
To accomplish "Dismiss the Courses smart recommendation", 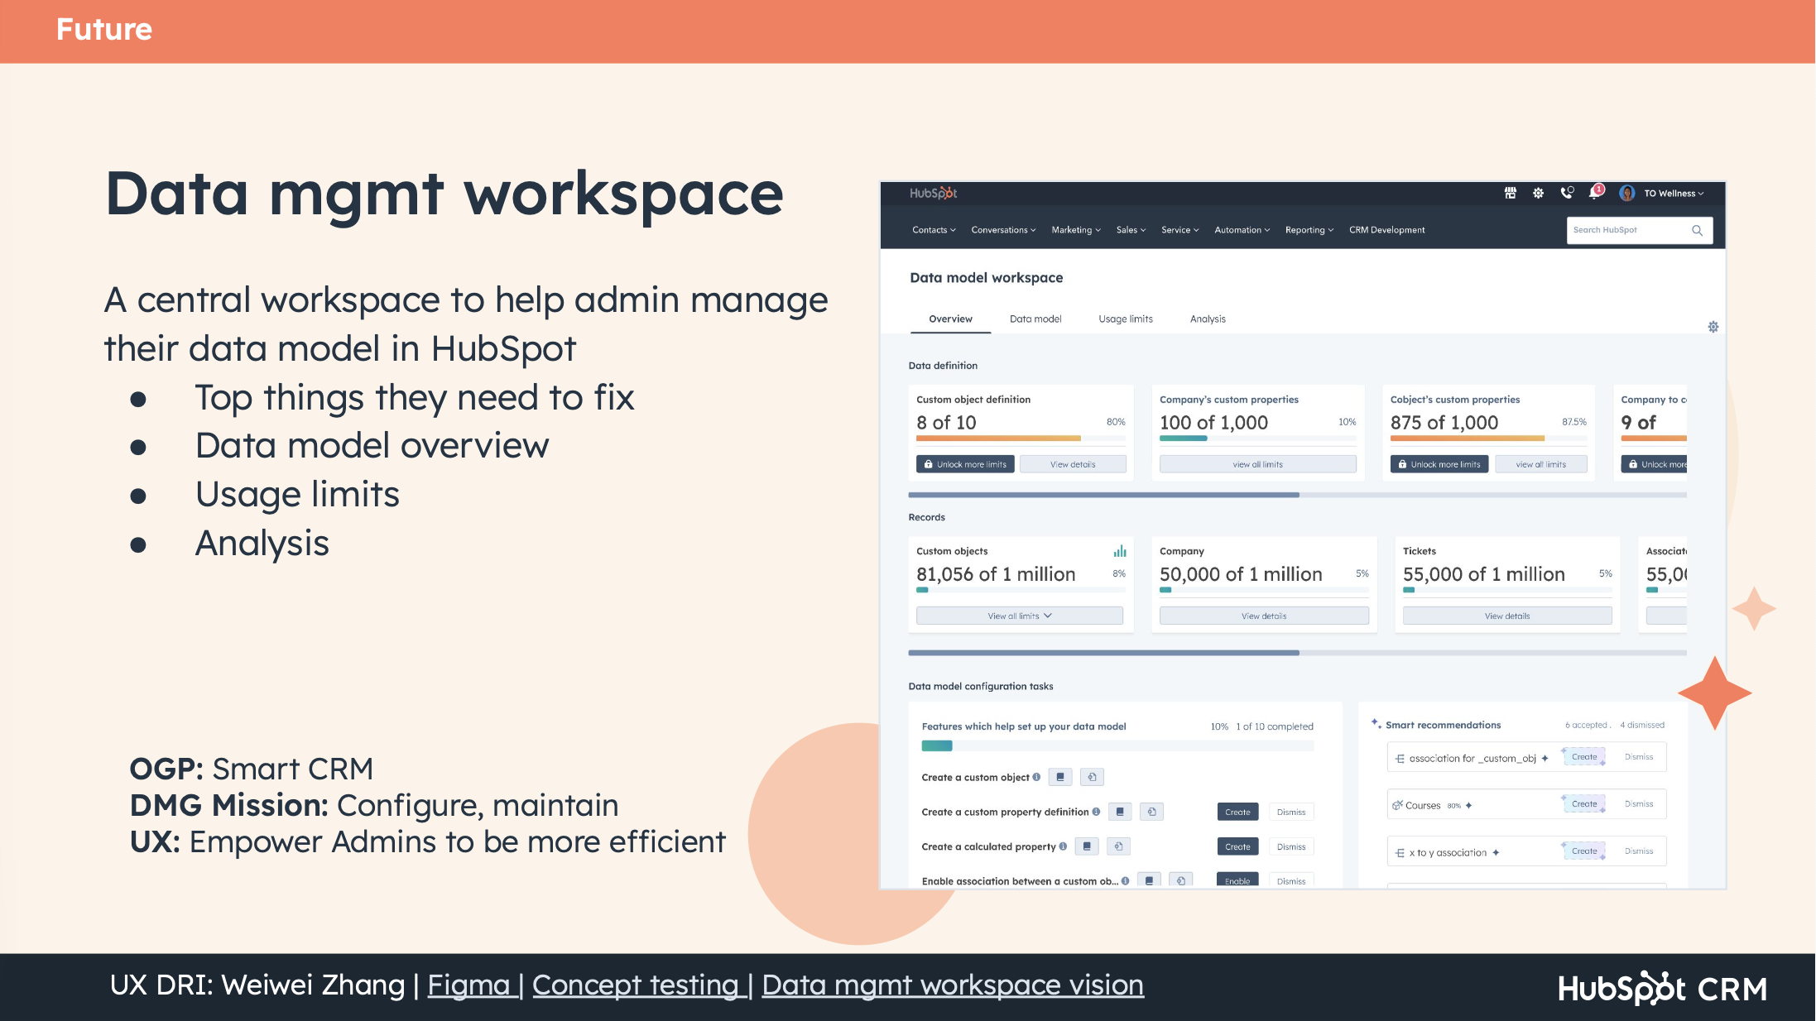I will click(x=1638, y=804).
